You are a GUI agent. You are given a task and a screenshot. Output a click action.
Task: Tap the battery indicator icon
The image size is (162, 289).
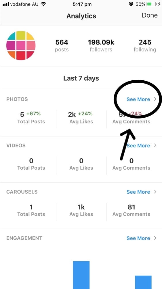[x=152, y=4]
